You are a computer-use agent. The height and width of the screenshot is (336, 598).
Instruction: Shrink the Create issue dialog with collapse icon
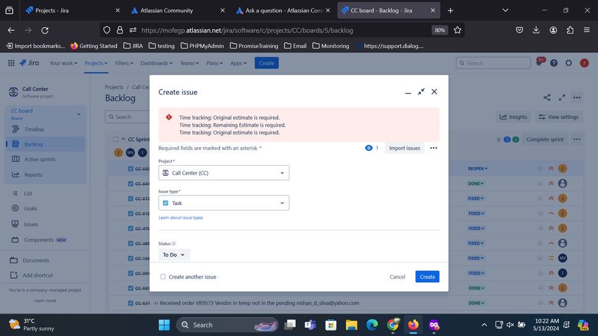point(421,92)
